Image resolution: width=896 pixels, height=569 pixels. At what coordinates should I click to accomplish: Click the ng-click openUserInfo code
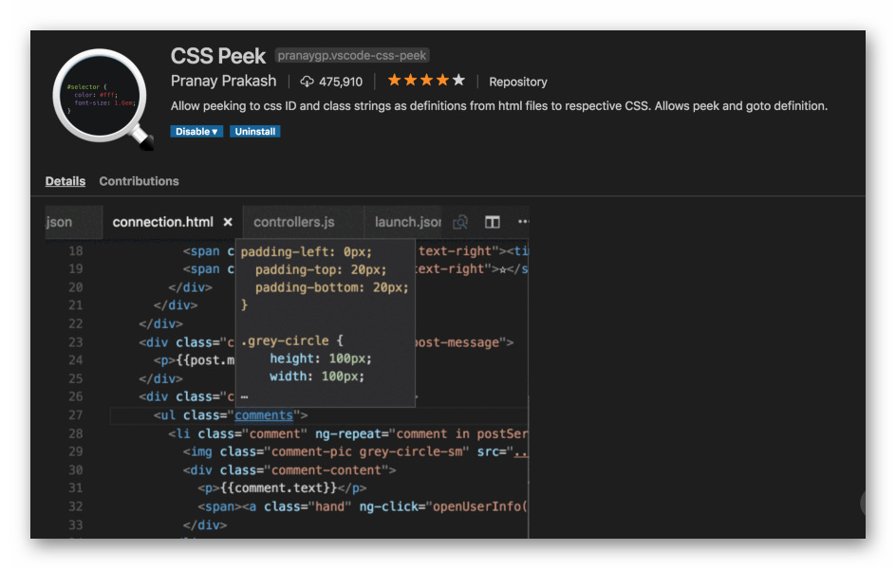coord(443,506)
